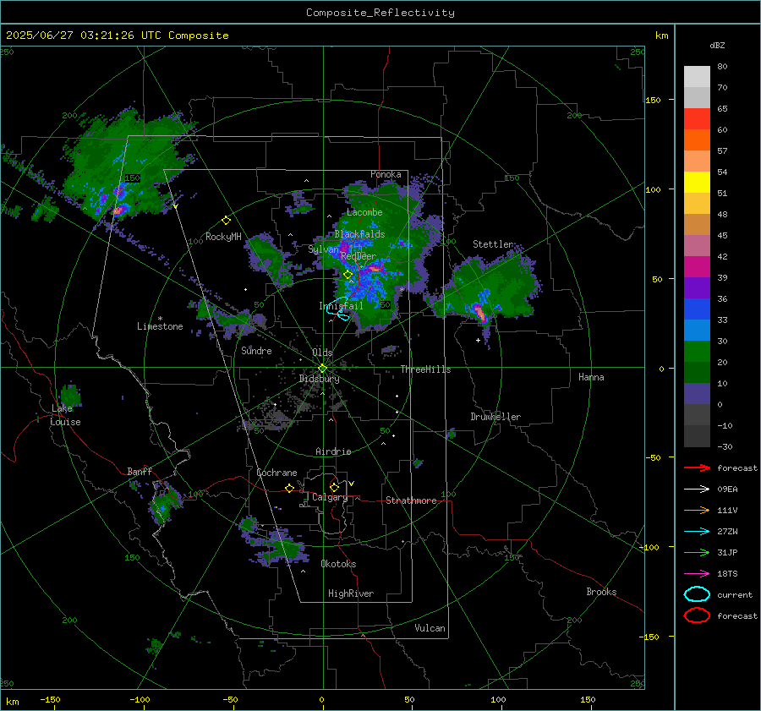Click the yellow v marker near Calgary
The width and height of the screenshot is (761, 711).
pos(352,484)
